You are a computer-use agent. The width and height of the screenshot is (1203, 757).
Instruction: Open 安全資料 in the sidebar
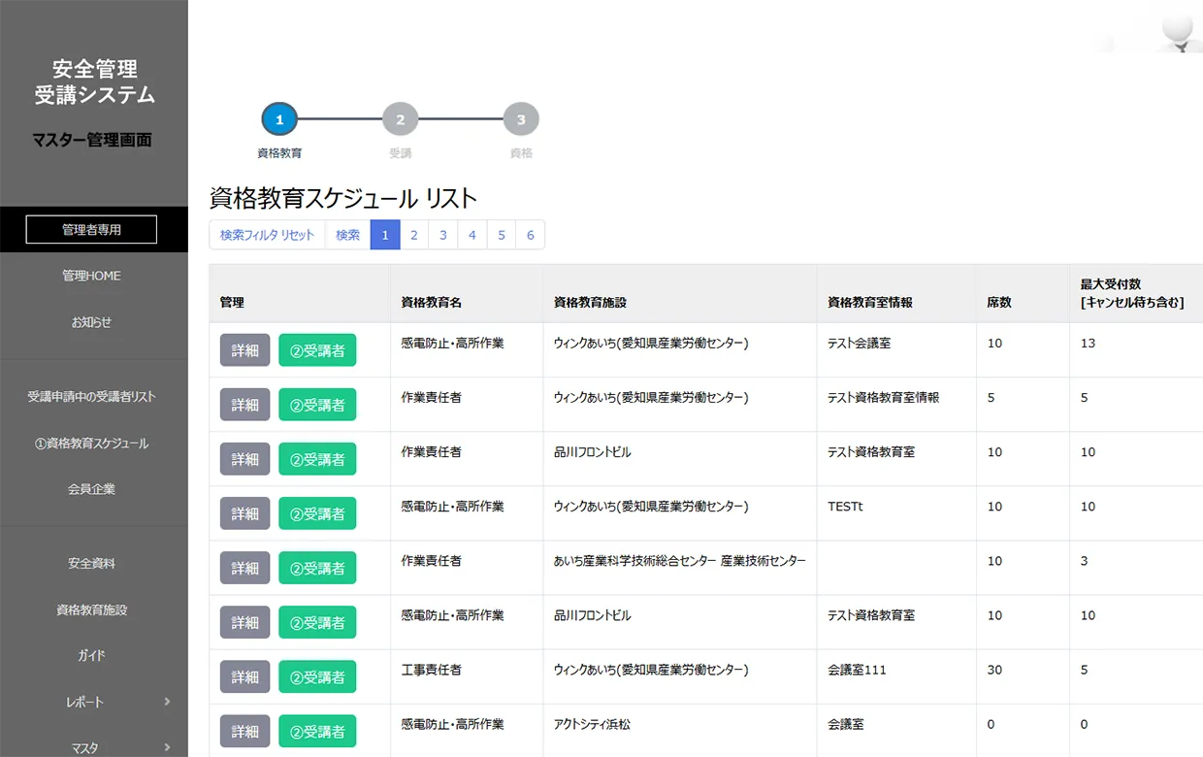click(91, 564)
